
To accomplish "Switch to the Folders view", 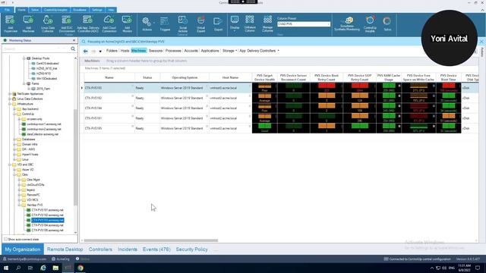I will click(x=112, y=51).
